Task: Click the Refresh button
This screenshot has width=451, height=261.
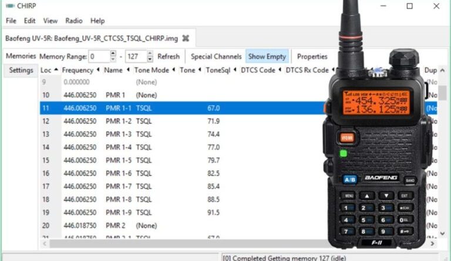Action: tap(169, 56)
